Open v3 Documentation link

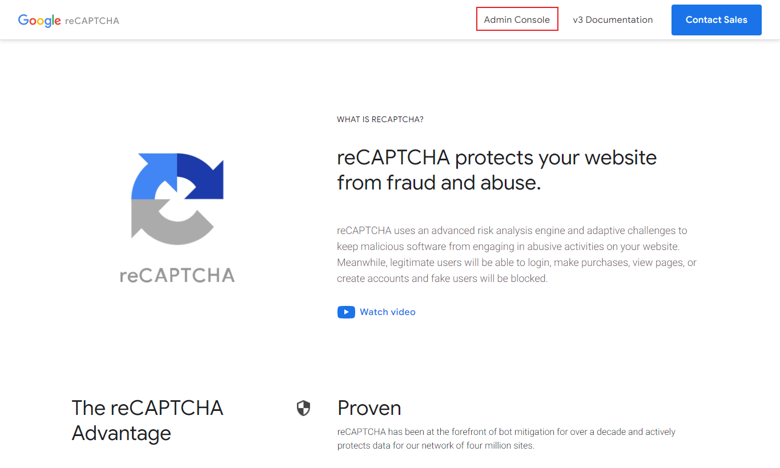[x=613, y=19]
